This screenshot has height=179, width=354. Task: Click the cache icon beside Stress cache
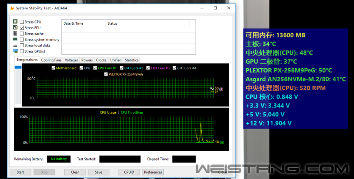tap(15, 34)
